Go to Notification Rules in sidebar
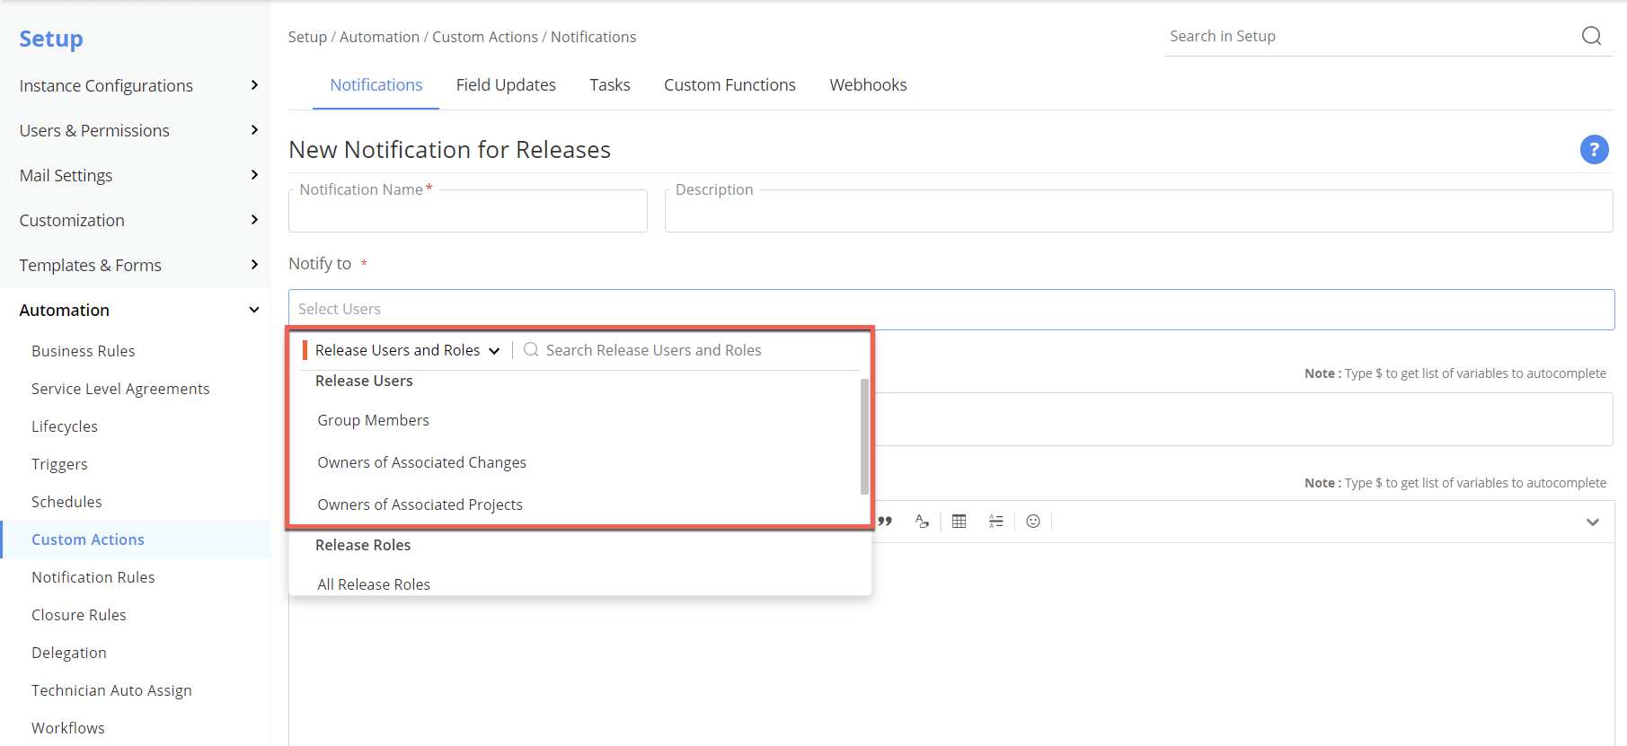Image resolution: width=1627 pixels, height=746 pixels. (93, 577)
